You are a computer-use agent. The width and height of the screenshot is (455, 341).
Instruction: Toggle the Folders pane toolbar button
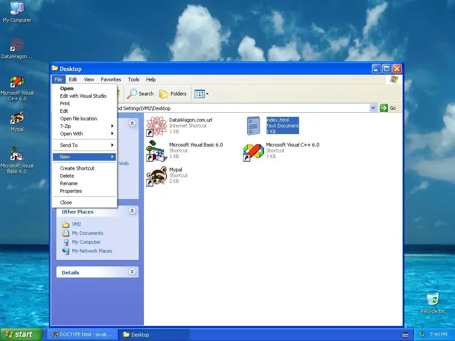click(x=173, y=94)
